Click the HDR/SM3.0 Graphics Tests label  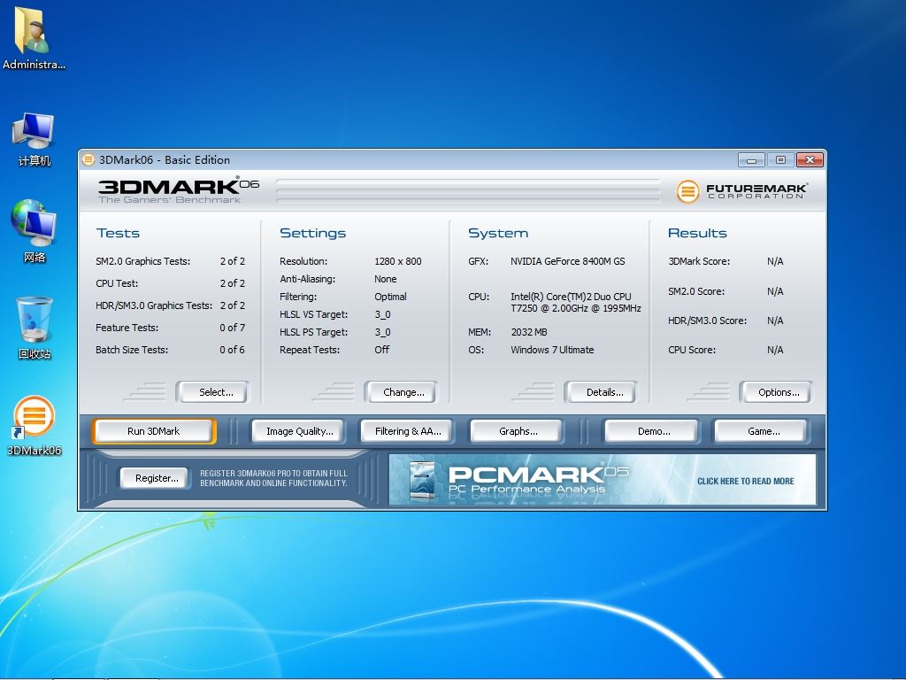click(x=154, y=305)
